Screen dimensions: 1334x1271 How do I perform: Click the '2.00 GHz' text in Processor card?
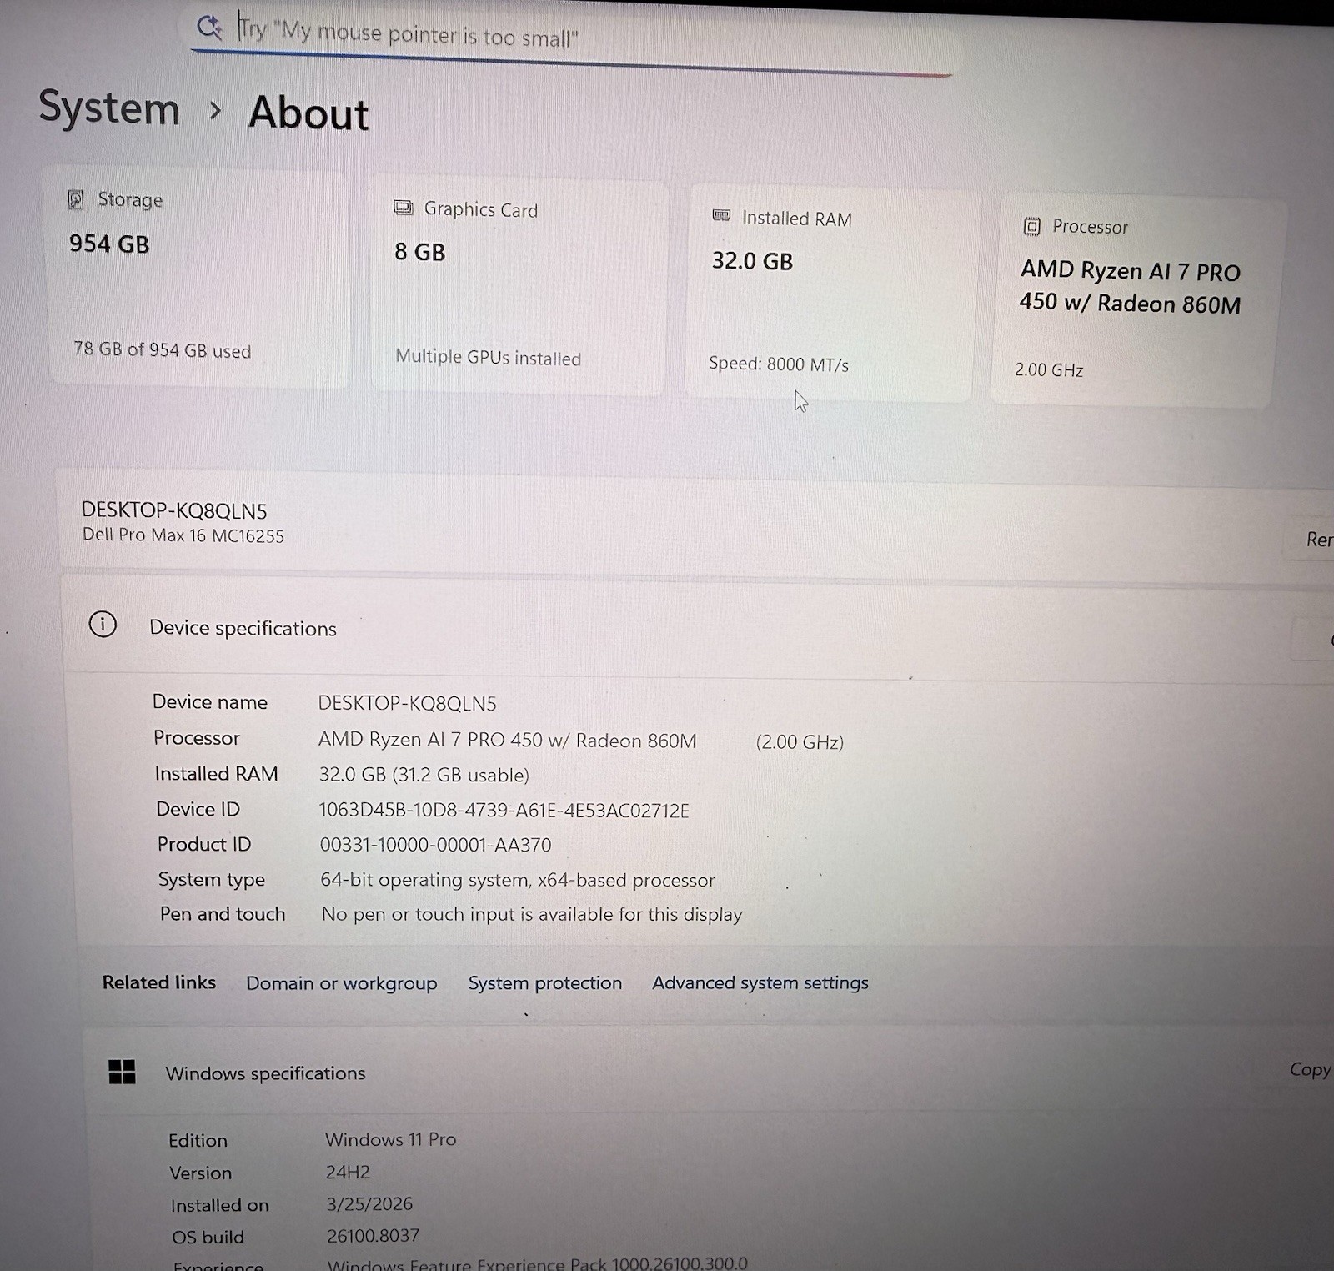tap(1049, 370)
